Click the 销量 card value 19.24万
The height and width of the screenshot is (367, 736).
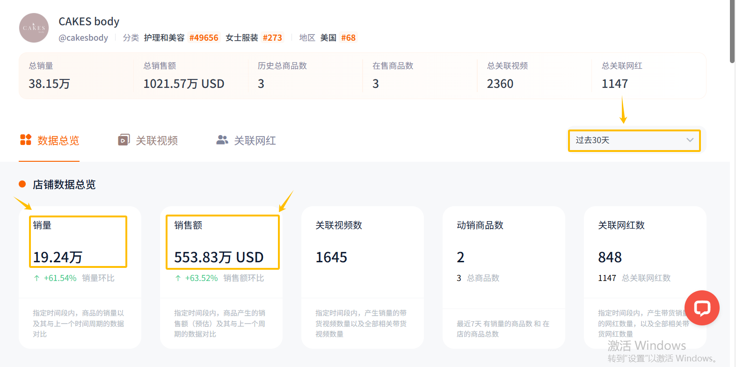[x=58, y=257]
